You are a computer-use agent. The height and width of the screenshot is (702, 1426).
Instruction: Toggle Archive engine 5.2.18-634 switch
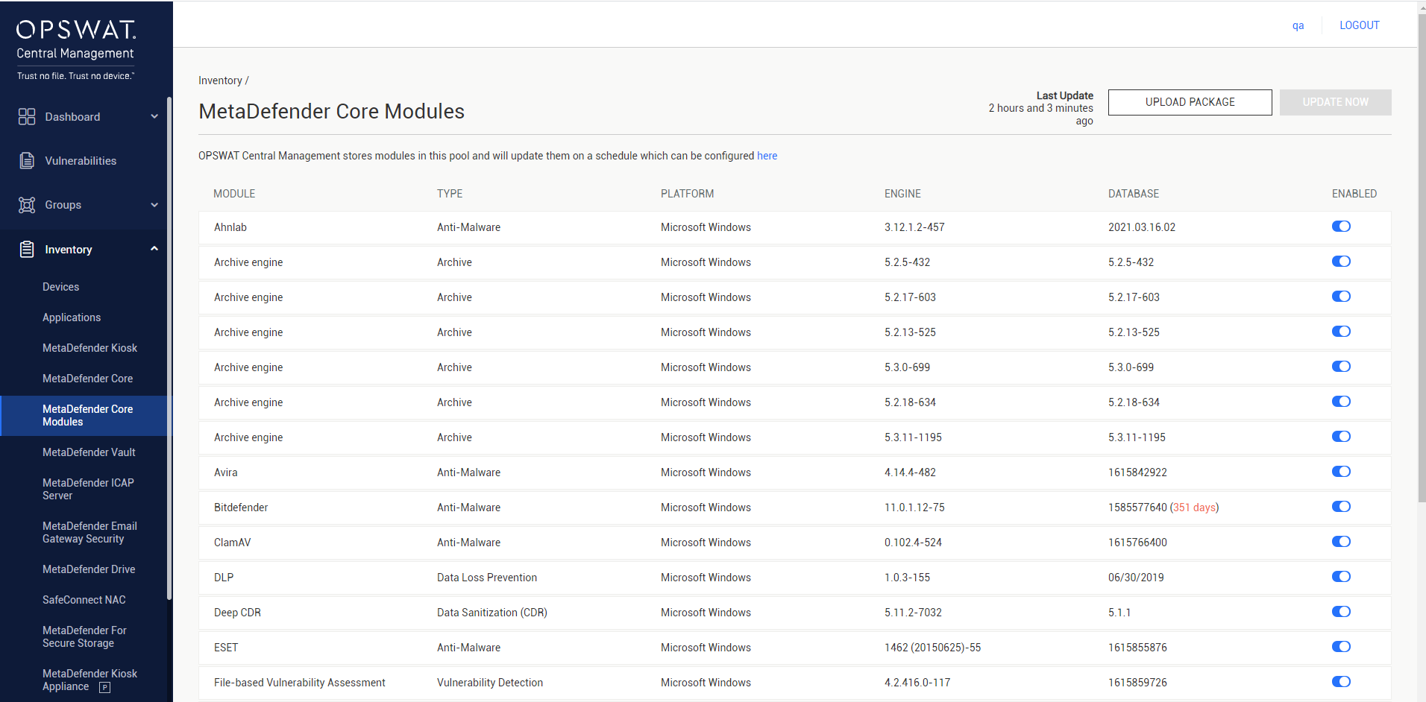tap(1341, 402)
